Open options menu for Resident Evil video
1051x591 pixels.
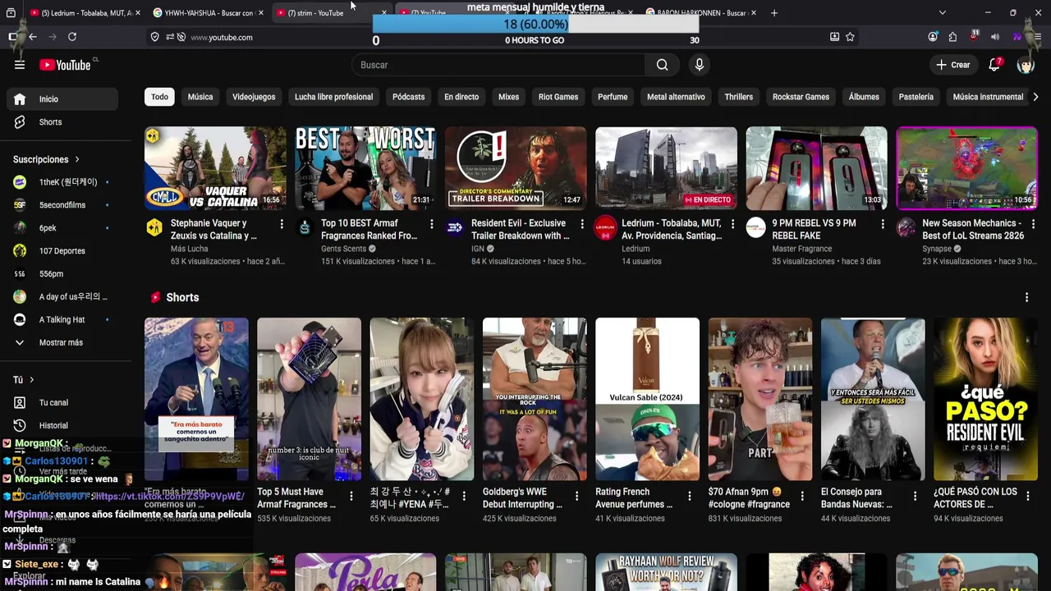[582, 224]
